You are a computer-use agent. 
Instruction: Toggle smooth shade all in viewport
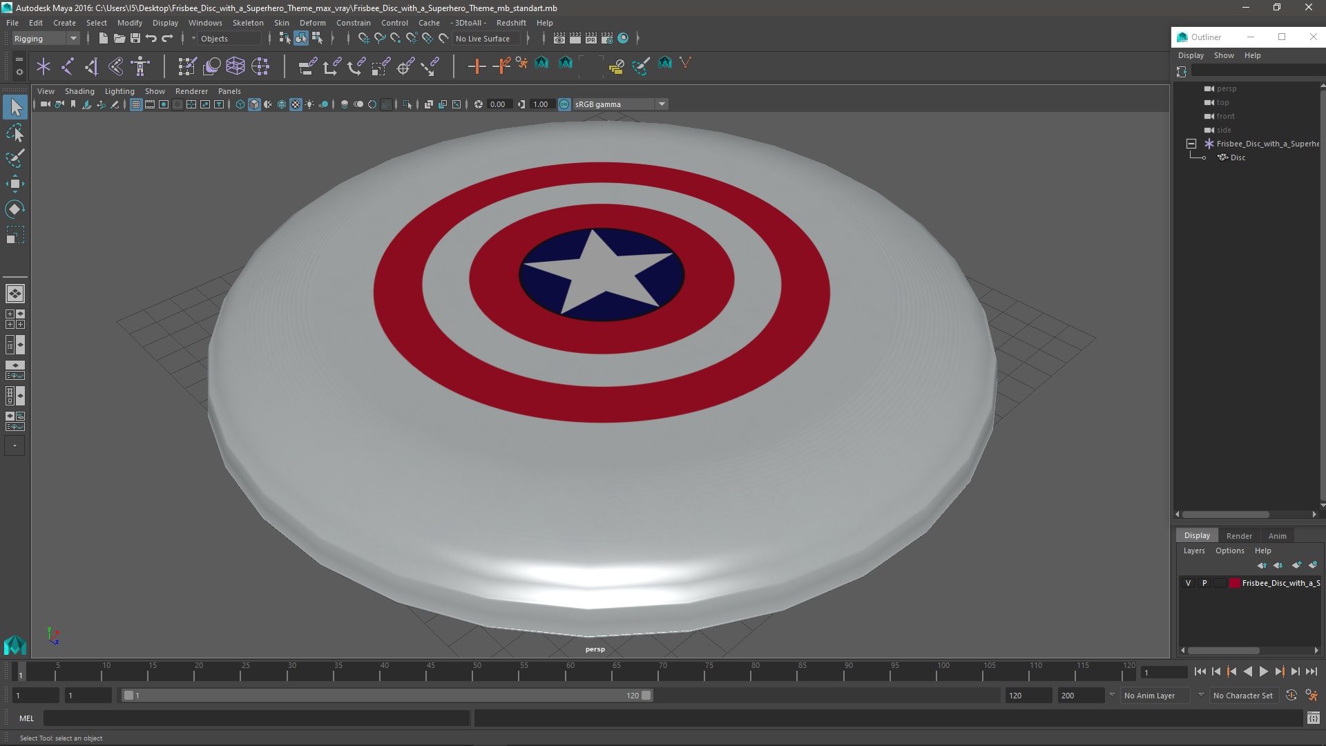254,104
